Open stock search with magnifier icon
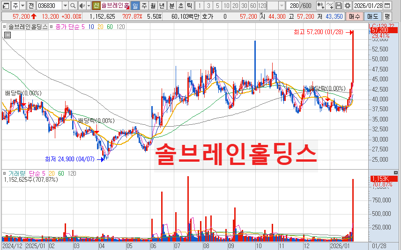The height and width of the screenshot is (250, 401). click(73, 6)
